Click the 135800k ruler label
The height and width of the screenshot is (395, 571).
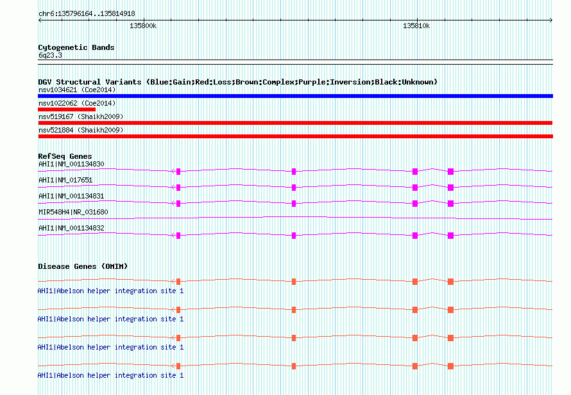(x=143, y=26)
